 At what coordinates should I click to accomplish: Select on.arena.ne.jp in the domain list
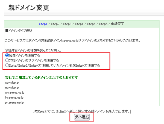pyautogui.click(x=14, y=93)
